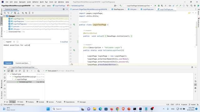The height and width of the screenshot is (112, 200).
Task: Click in the commit message text area
Action: point(36,52)
